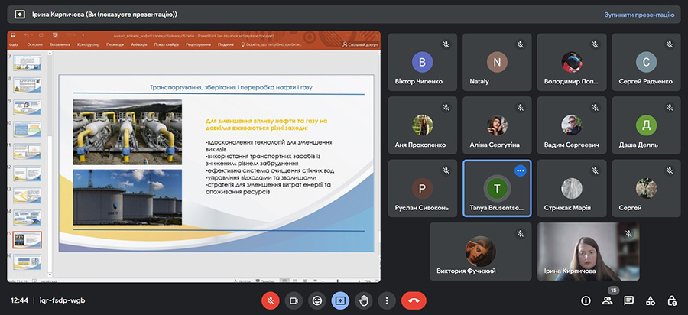The image size is (688, 315).
Task: Click muted mic icon on Віктор Чипенко tile
Action: click(x=446, y=44)
